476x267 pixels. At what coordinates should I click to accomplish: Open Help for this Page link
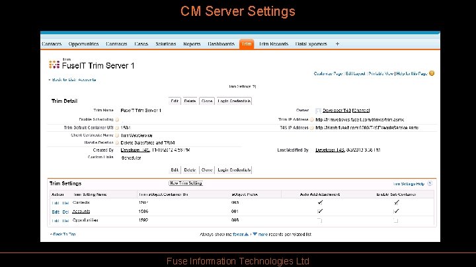(x=412, y=74)
